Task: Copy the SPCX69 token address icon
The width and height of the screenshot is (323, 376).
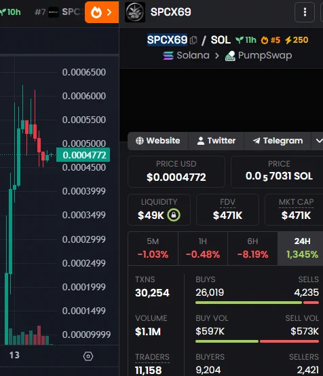Action: (193, 40)
